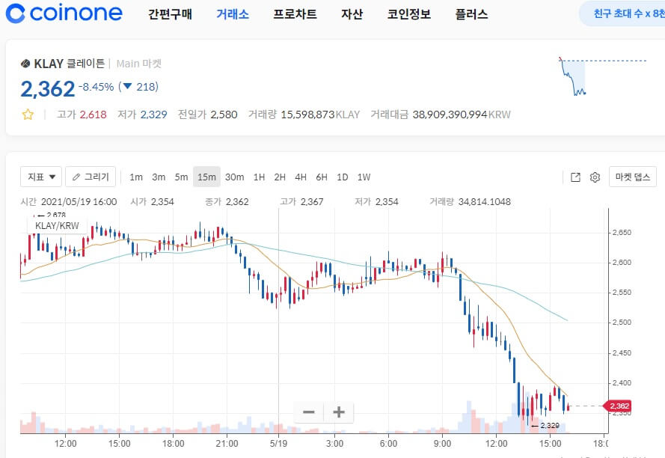
Task: Click the KLAY coin logo icon
Action: [25, 64]
